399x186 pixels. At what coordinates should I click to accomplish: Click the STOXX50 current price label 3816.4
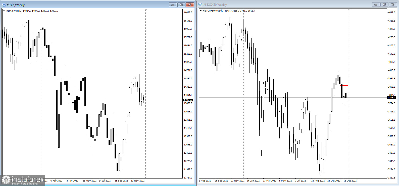(x=392, y=97)
